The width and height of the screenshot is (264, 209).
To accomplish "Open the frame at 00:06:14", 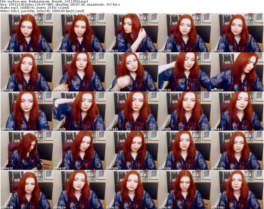I will [79, 189].
